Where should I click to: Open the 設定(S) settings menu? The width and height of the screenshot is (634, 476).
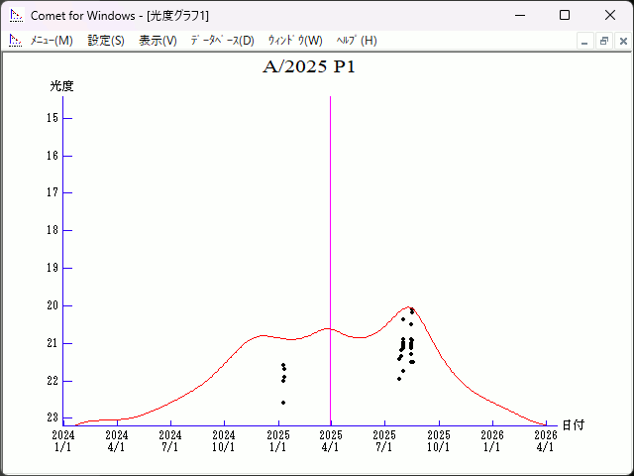tap(106, 41)
